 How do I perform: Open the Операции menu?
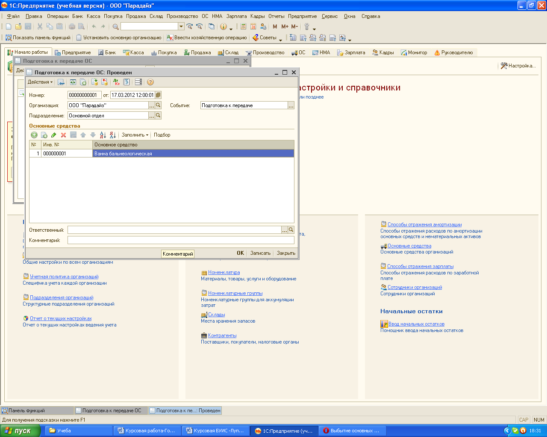coord(58,16)
